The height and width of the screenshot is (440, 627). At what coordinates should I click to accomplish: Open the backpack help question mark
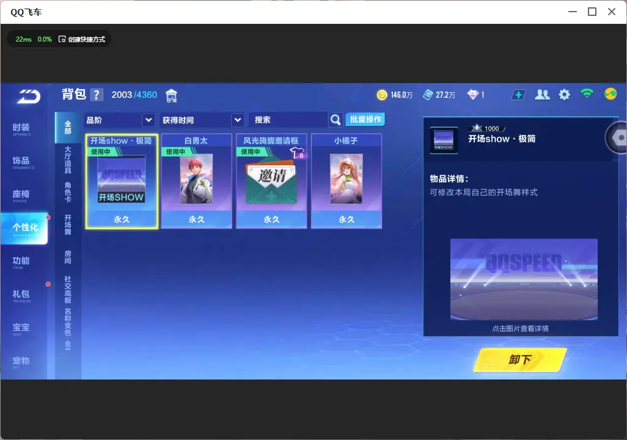(x=97, y=95)
